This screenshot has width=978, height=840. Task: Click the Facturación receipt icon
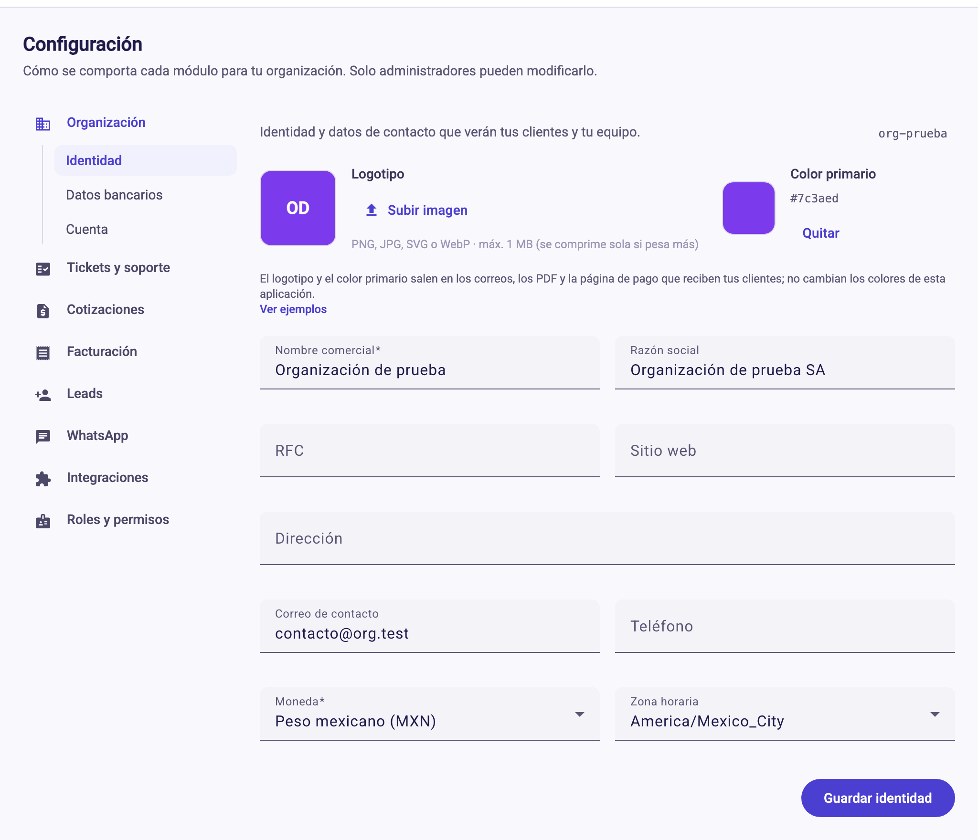43,353
